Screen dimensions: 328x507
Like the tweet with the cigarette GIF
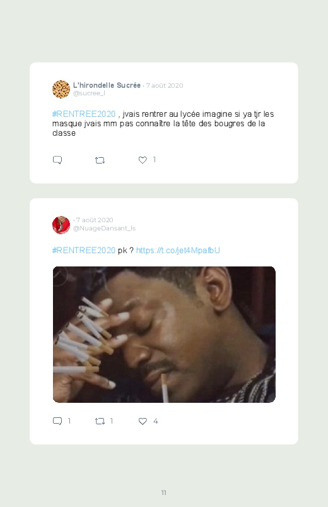(143, 421)
